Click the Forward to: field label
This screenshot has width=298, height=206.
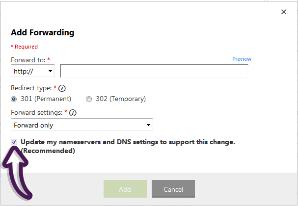(x=28, y=60)
